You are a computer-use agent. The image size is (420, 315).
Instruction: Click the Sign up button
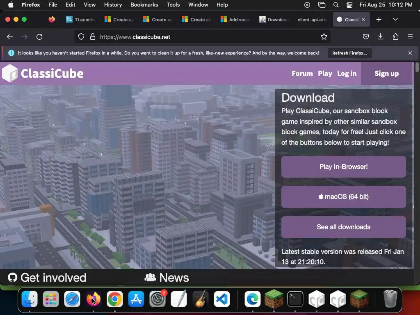(x=386, y=73)
